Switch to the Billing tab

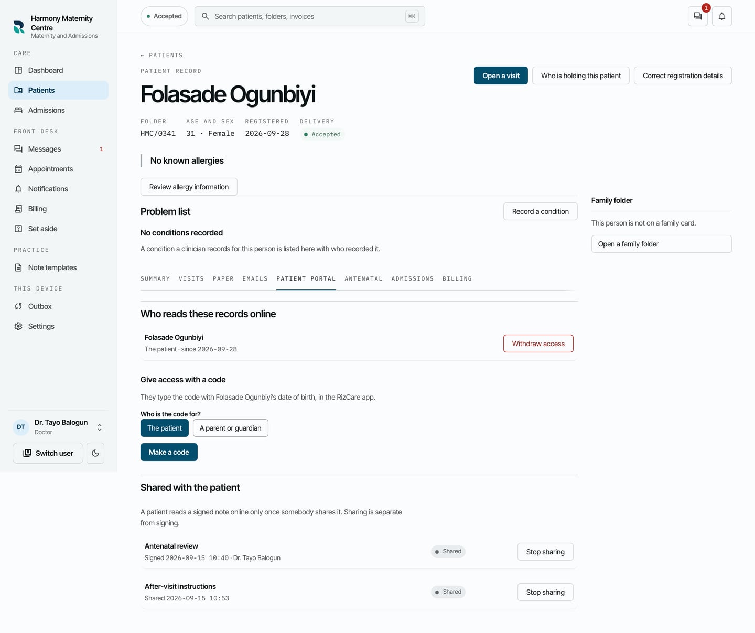click(457, 278)
